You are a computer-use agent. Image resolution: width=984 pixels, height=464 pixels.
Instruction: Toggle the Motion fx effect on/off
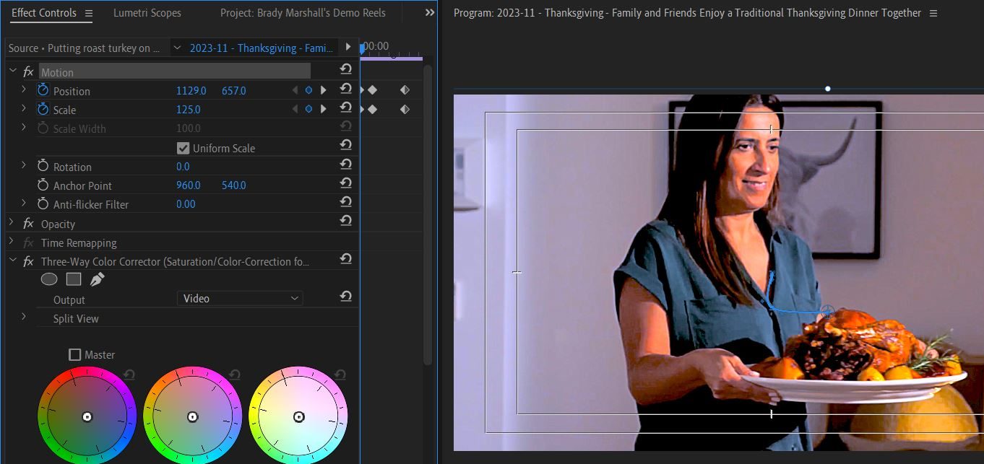pos(28,71)
